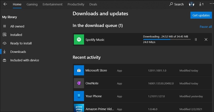Image resolution: width=214 pixels, height=112 pixels.
Task: Switch to the Productivity tab
Action: [76, 4]
